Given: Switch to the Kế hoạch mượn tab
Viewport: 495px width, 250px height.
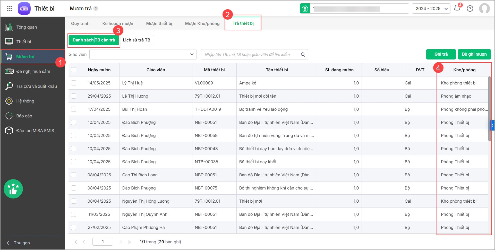Looking at the screenshot, I should tap(118, 23).
